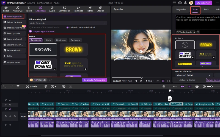
Task: Click the refresh credits icon
Action: point(50,80)
